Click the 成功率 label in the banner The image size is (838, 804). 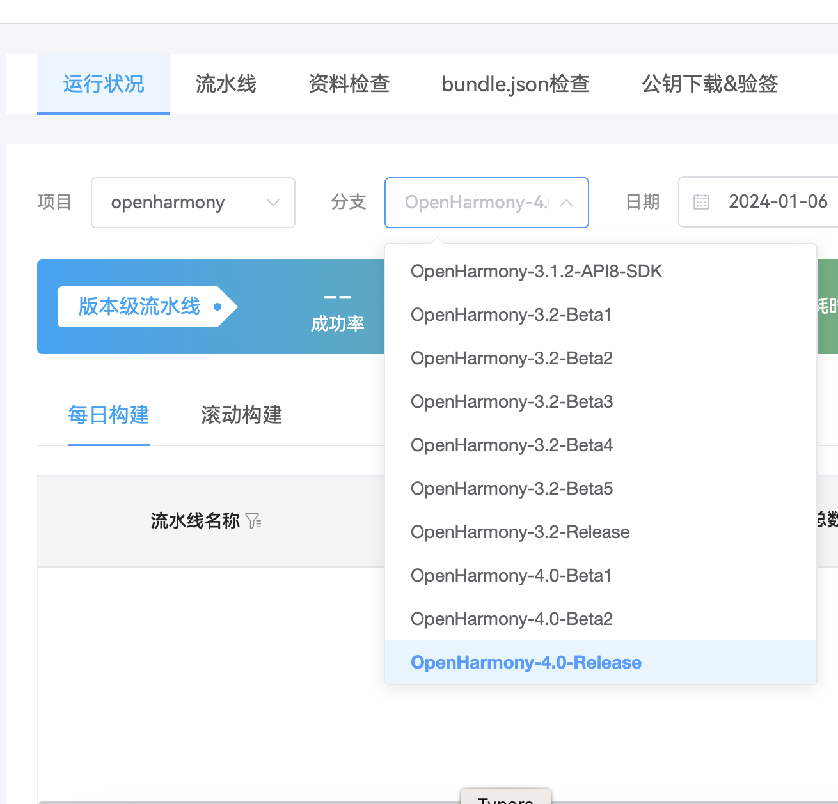338,324
